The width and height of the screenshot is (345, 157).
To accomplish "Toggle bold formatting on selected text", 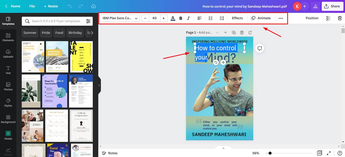I will (181, 18).
